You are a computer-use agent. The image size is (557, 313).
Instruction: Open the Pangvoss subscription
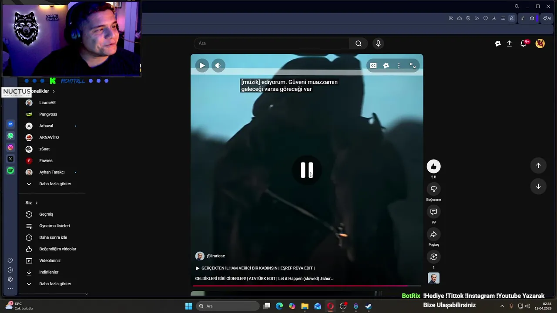click(x=48, y=114)
